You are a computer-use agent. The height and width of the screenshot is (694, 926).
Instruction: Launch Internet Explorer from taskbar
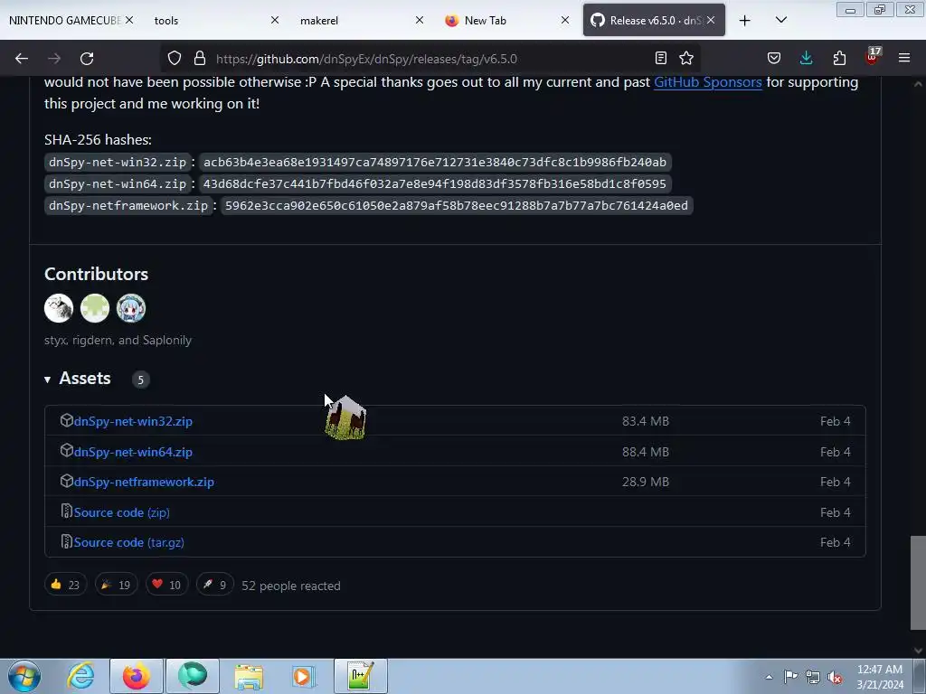click(80, 676)
